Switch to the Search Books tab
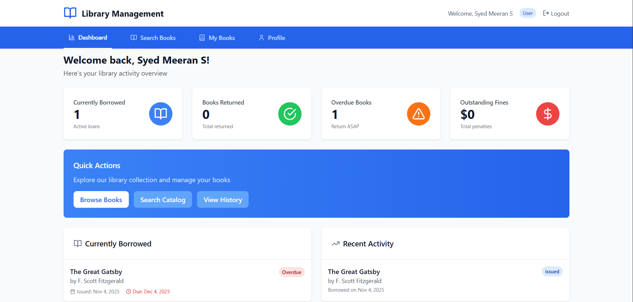Image resolution: width=633 pixels, height=302 pixels. (x=153, y=38)
